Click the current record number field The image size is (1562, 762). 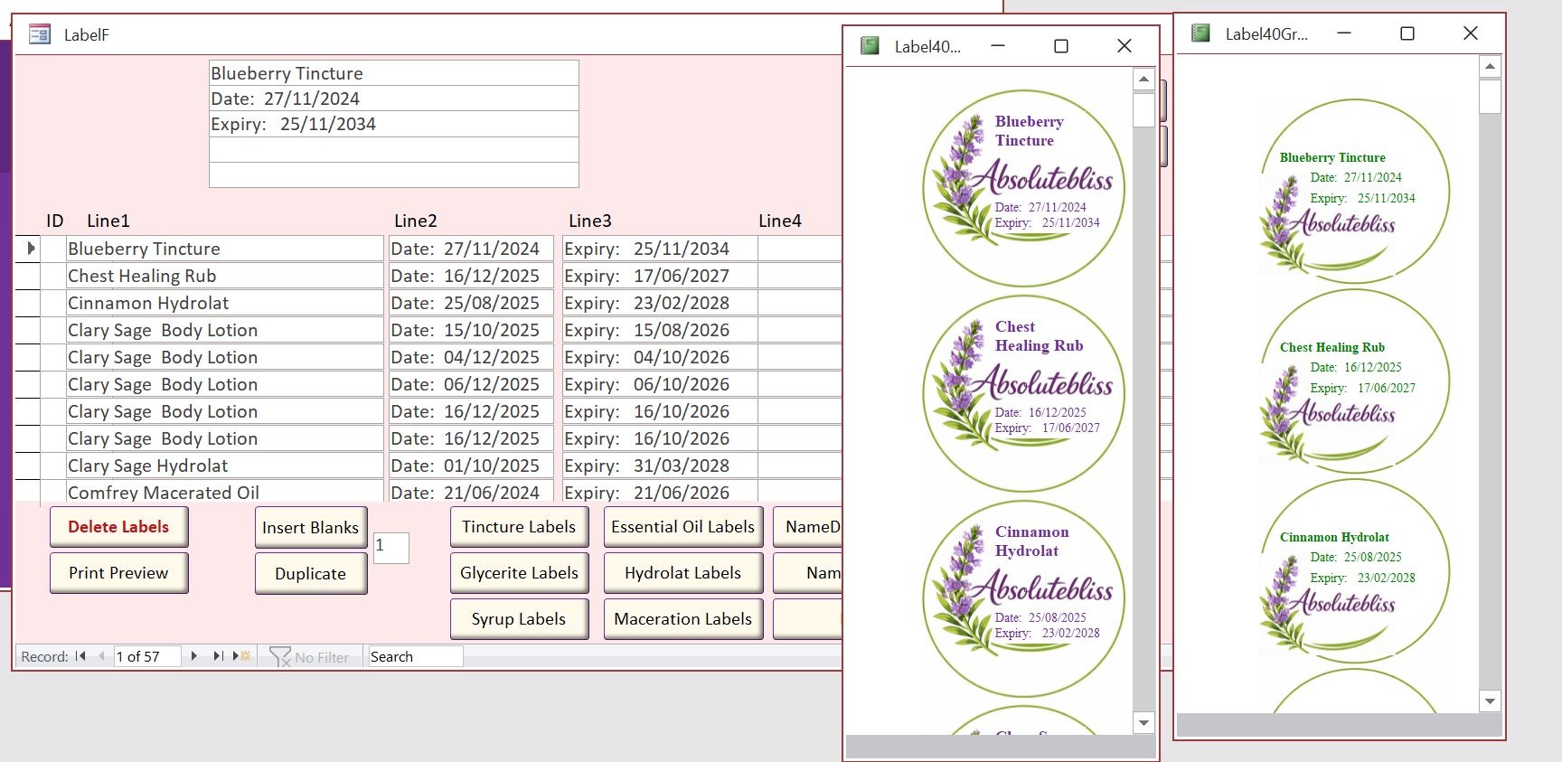[146, 657]
